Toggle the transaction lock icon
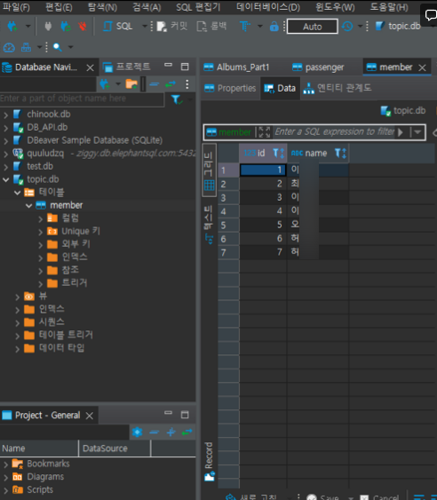The width and height of the screenshot is (437, 500). 274,26
